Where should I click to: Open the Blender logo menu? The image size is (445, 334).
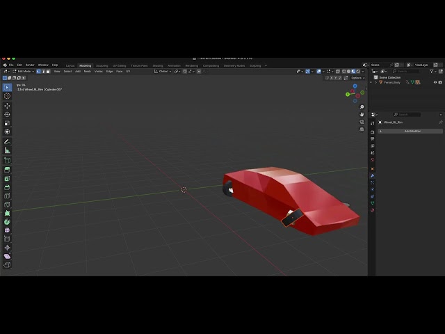(5, 65)
